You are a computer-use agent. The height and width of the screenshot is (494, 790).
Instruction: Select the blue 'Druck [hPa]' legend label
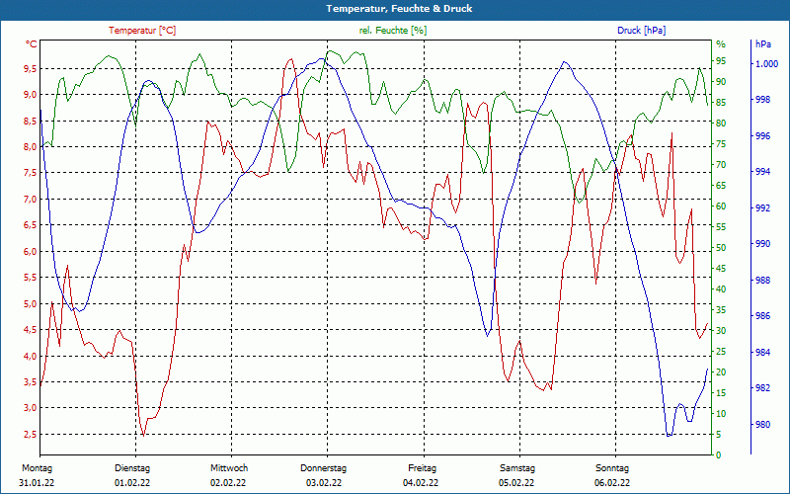(x=641, y=31)
